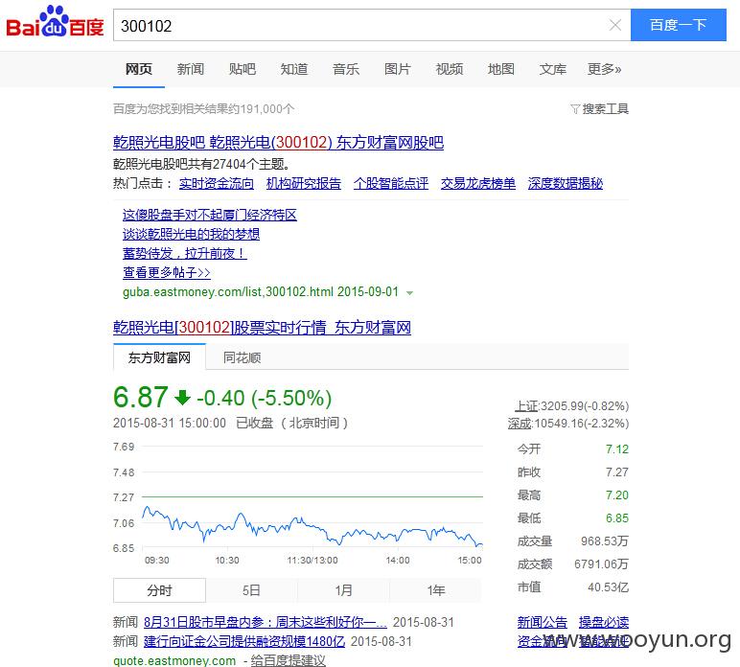Open the 个股智能点评 link

(x=391, y=183)
